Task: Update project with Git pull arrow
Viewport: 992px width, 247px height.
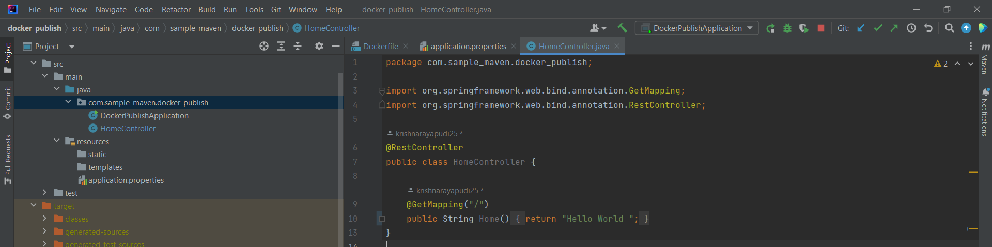Action: coord(861,28)
